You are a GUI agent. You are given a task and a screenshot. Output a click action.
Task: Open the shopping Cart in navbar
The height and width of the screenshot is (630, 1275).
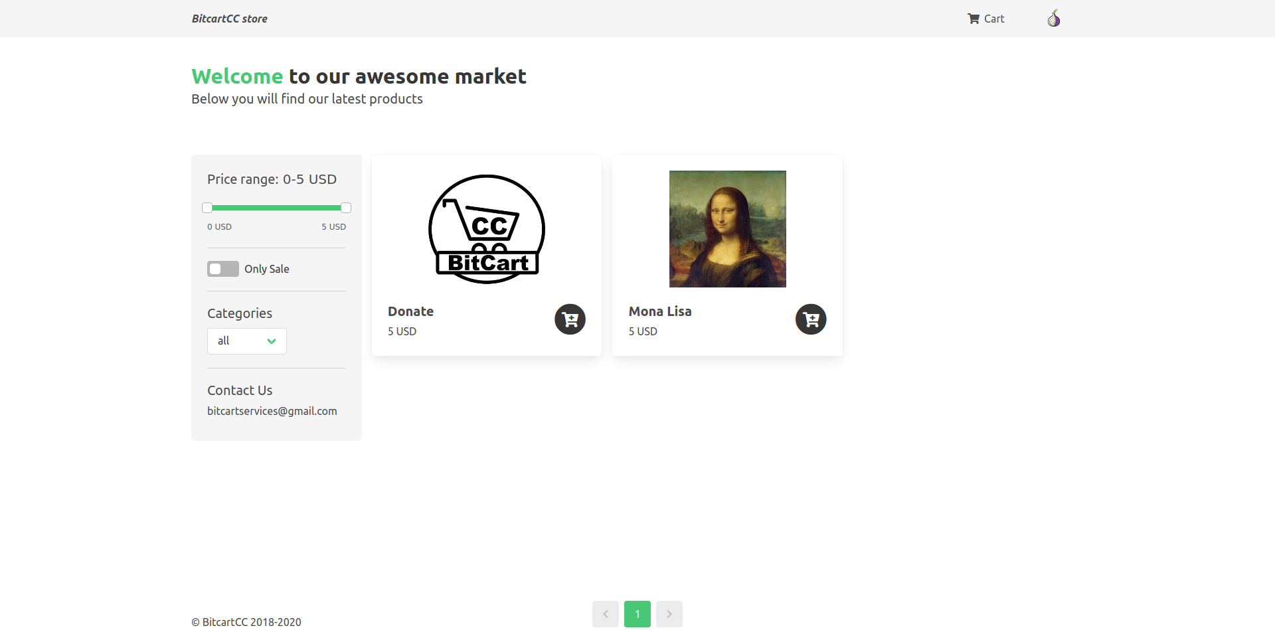click(986, 19)
